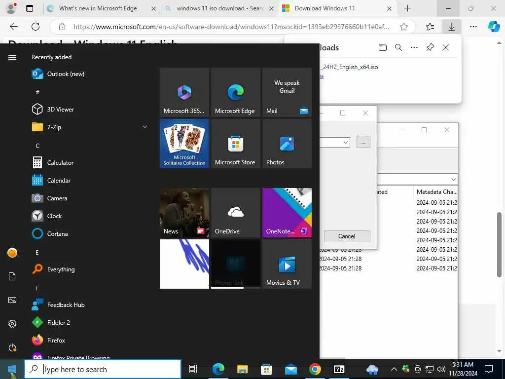
Task: Click the browse ... button in dialog
Action: coord(363,142)
